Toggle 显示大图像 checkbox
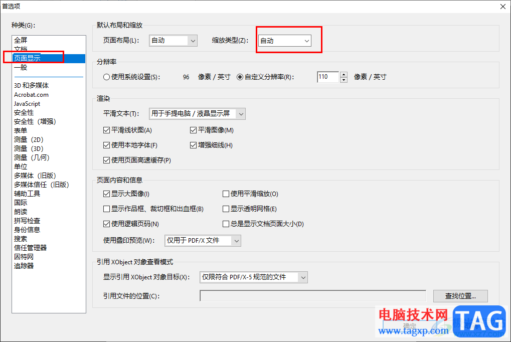This screenshot has height=342, width=511. click(107, 194)
